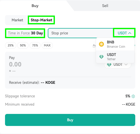
Task: Select the Stop-Market order type
Action: [x=41, y=20]
